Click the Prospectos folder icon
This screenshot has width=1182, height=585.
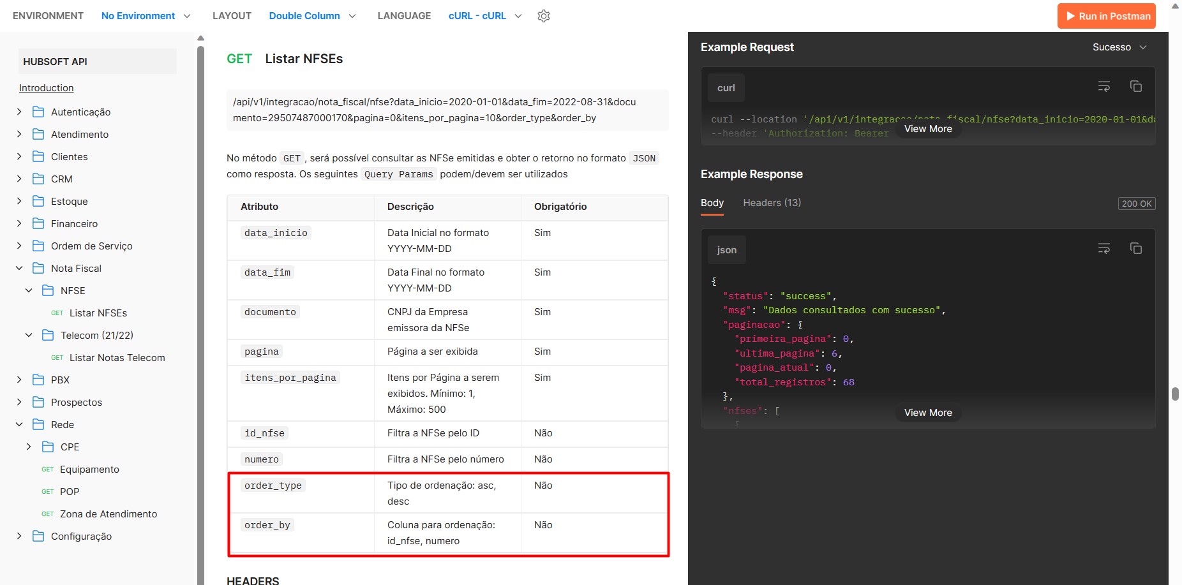click(38, 402)
